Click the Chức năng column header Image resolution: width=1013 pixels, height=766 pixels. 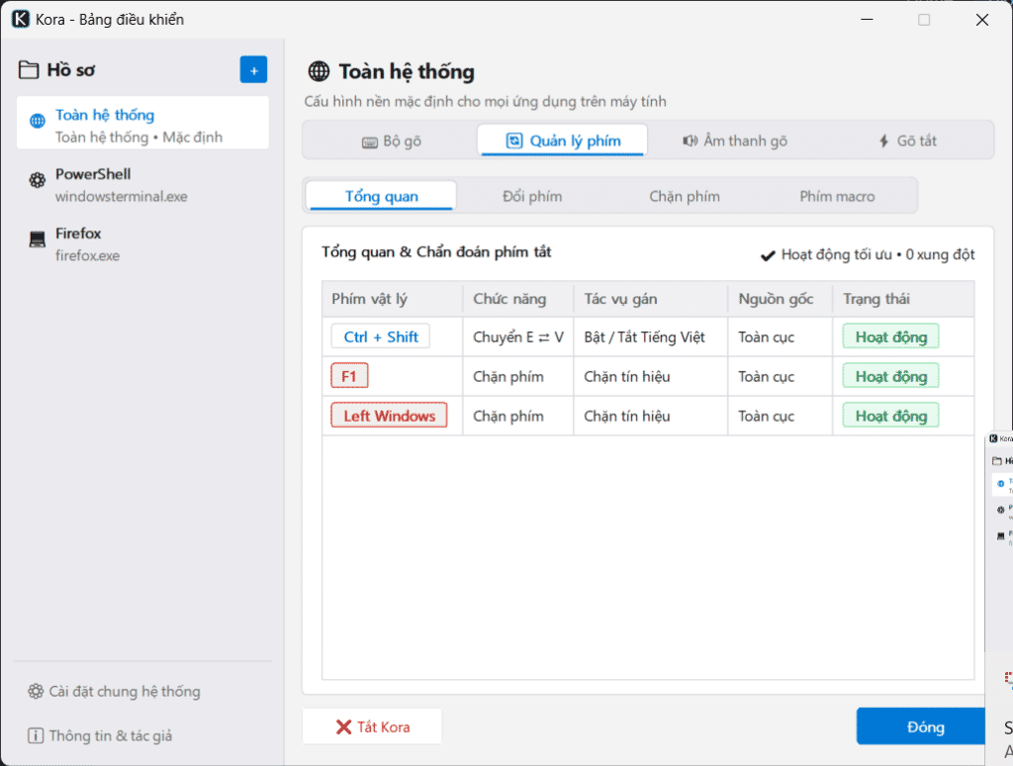point(518,299)
